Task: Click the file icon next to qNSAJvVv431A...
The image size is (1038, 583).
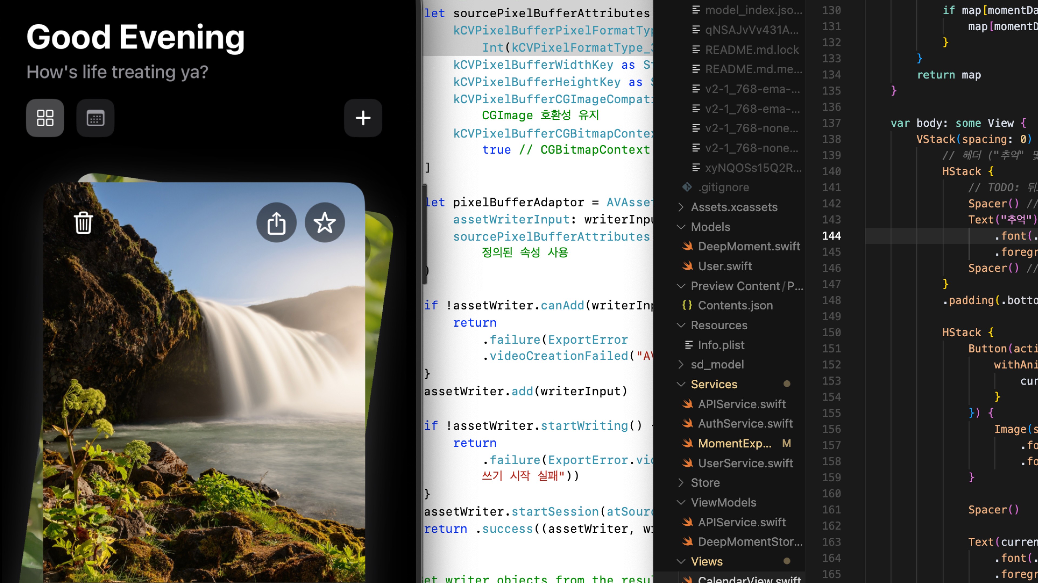Action: 696,30
